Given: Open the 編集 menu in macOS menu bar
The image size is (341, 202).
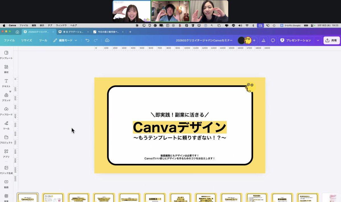Looking at the screenshot, I should 34,25.
